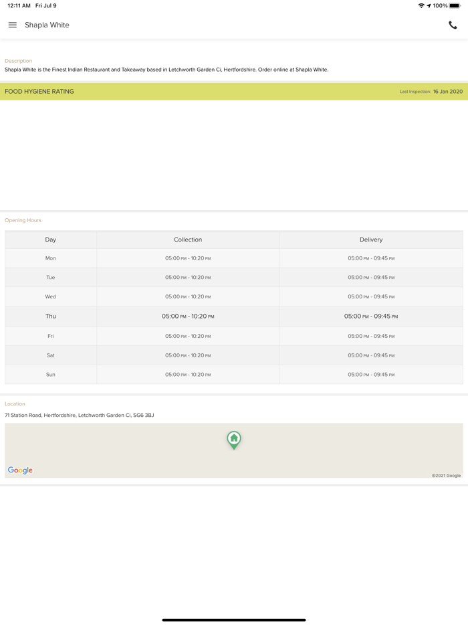
Task: Click the Collection column header
Action: [188, 240]
